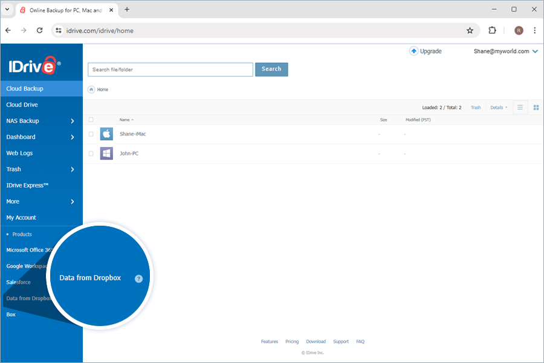Screen dimensions: 544x363
Task: Click the Home breadcrumb text
Action: tap(102, 90)
